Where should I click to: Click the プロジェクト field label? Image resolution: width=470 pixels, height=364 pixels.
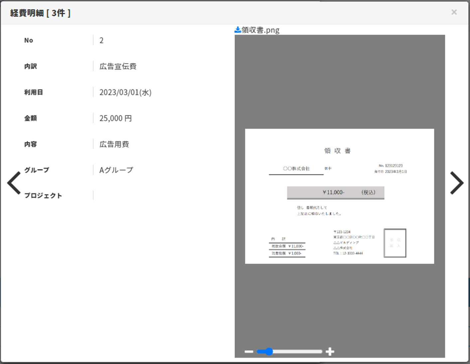43,196
